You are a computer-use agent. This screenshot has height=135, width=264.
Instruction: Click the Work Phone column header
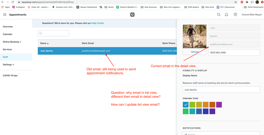[x=169, y=43]
